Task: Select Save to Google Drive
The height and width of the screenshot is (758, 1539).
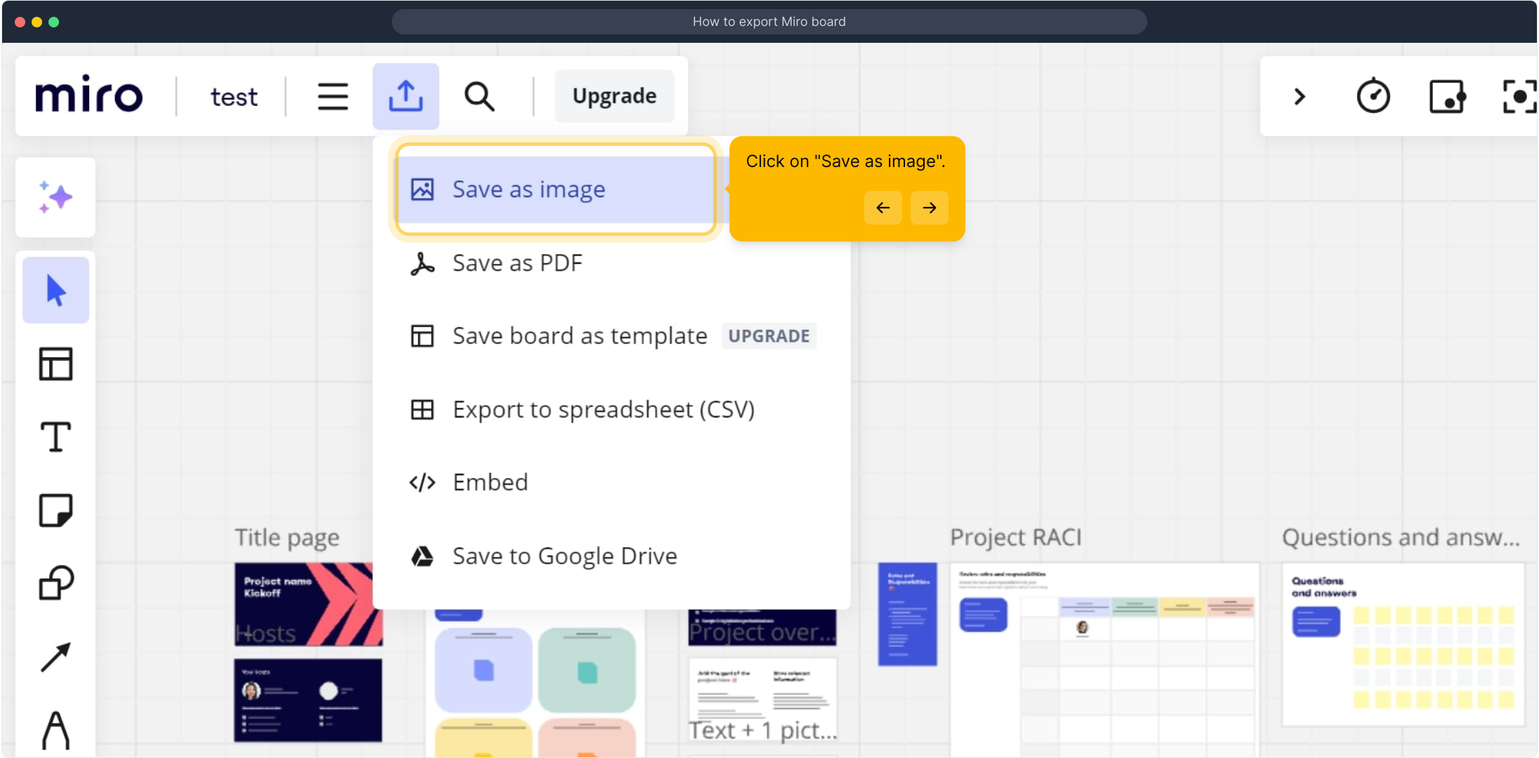Action: point(564,557)
